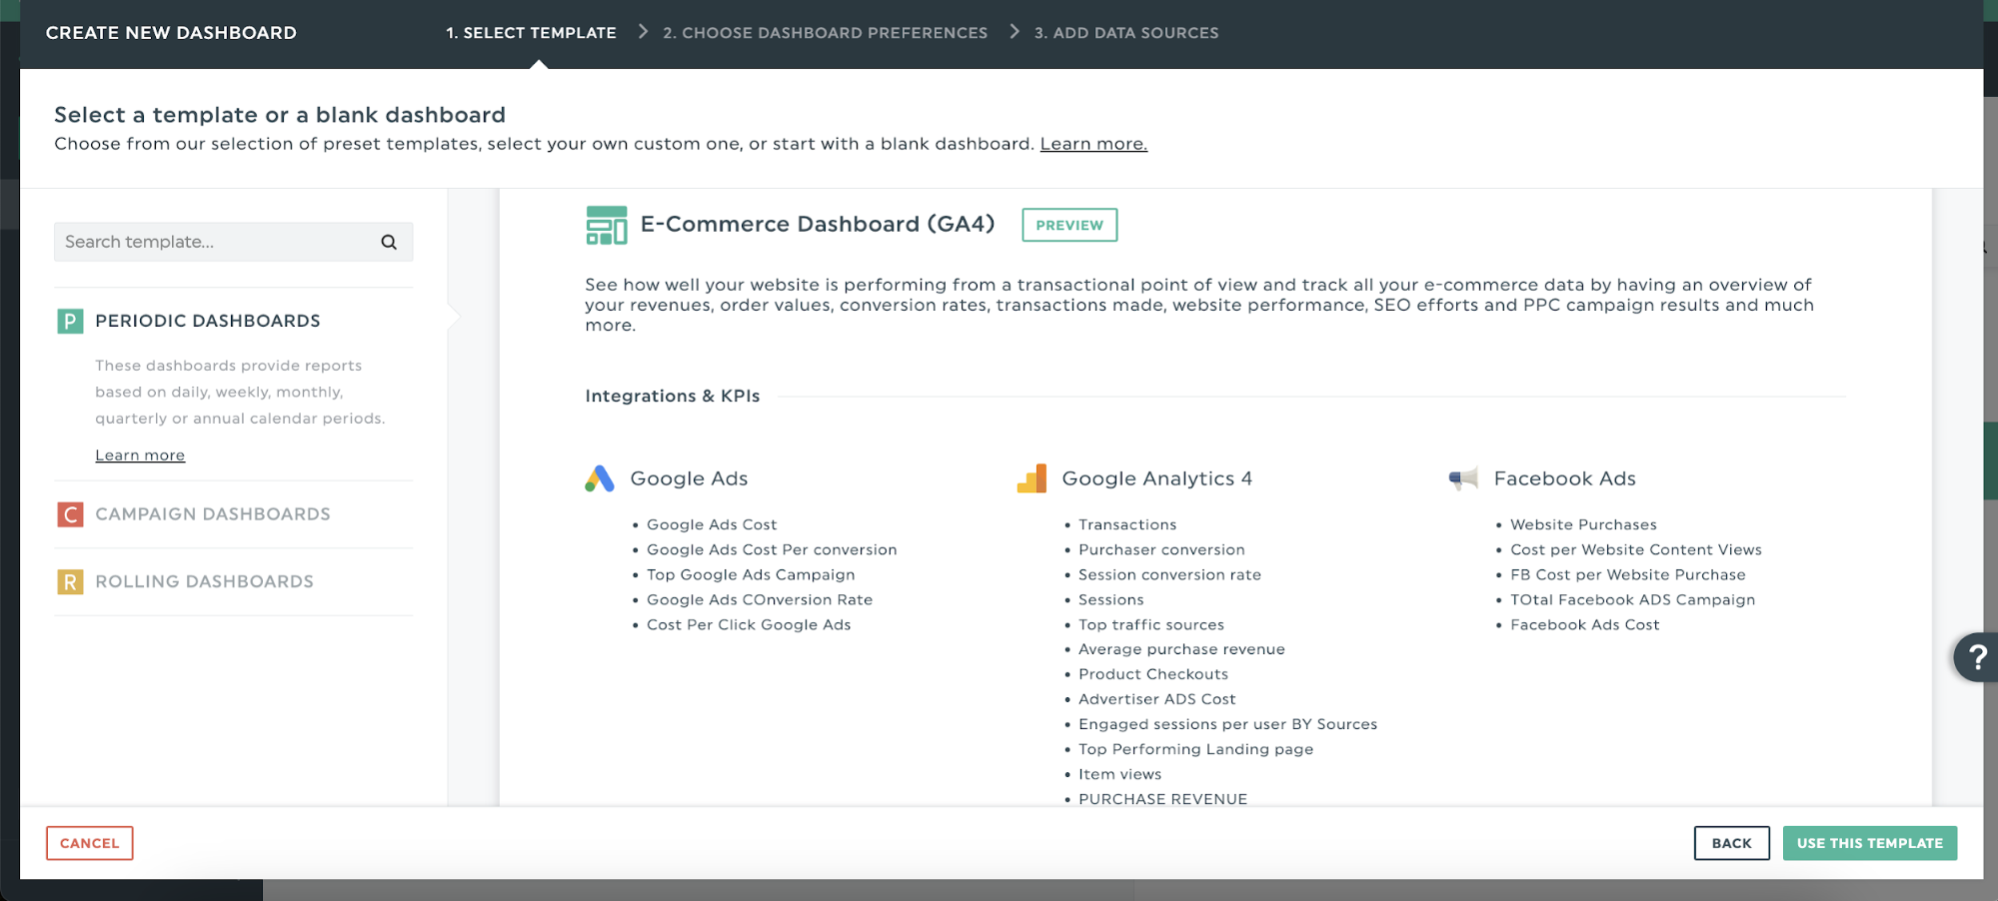This screenshot has width=1998, height=901.
Task: Click Advertiser ADS Cost KPI
Action: pos(1156,699)
